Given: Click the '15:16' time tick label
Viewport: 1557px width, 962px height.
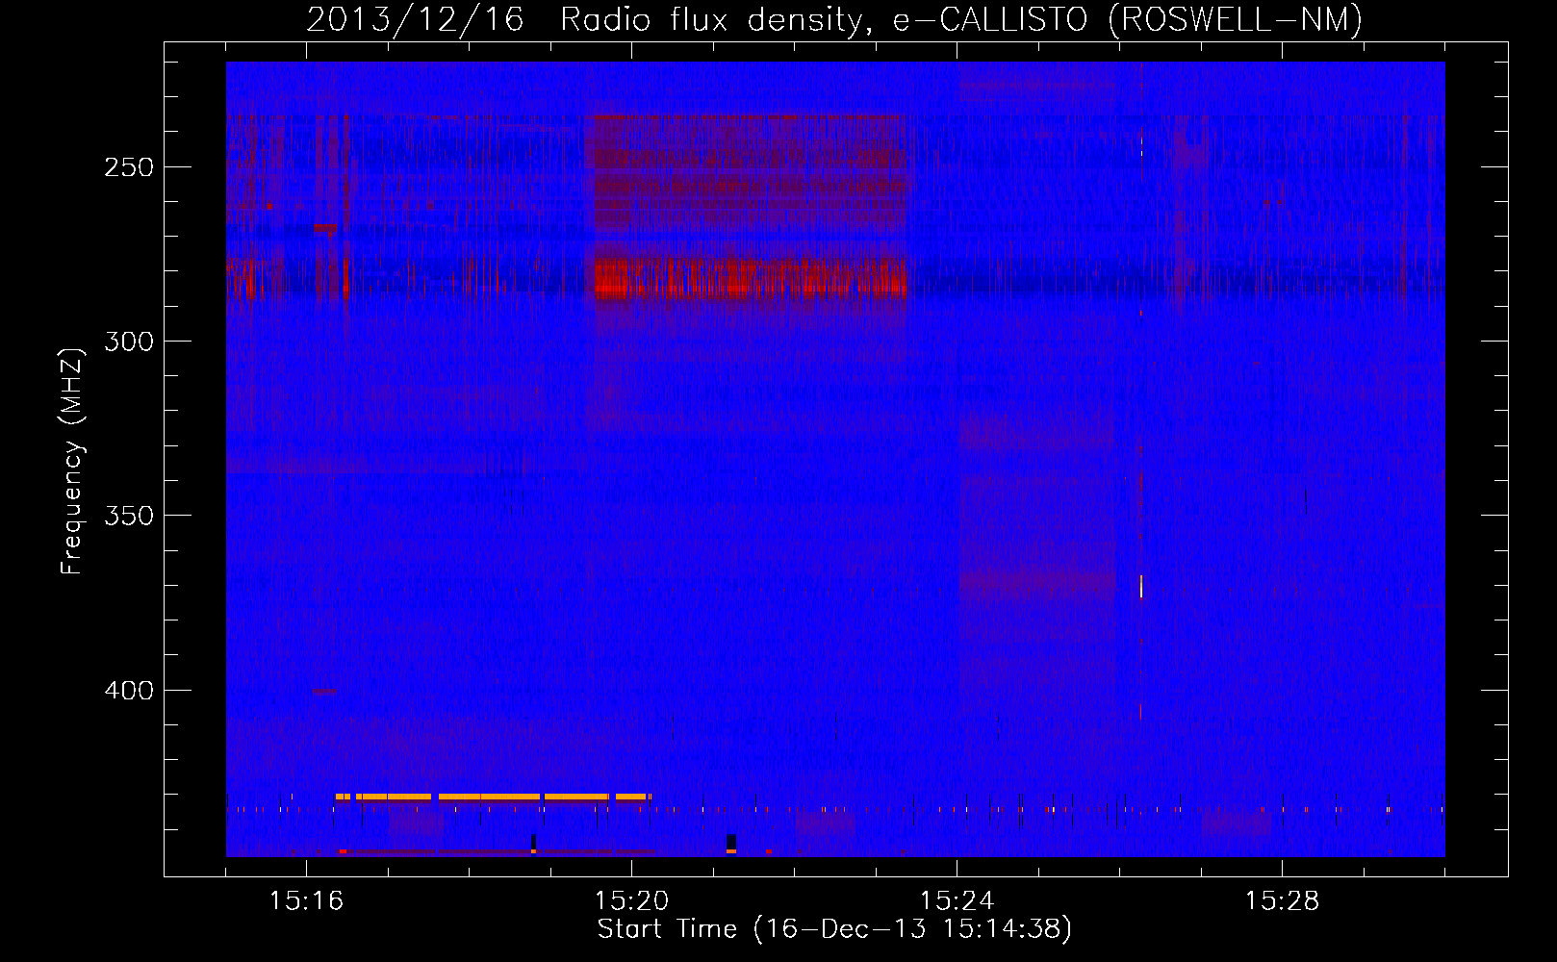Looking at the screenshot, I should (306, 901).
